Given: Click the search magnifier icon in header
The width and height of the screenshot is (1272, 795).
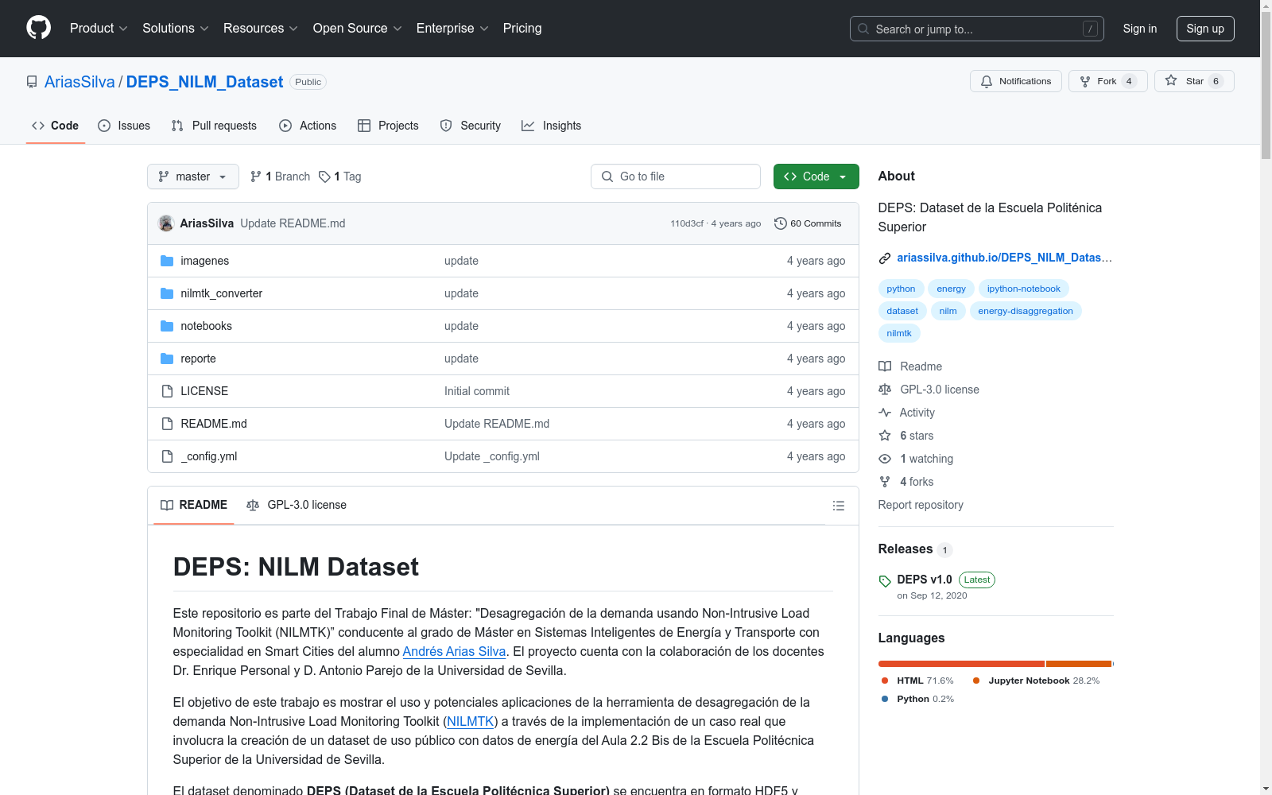Looking at the screenshot, I should point(863,29).
